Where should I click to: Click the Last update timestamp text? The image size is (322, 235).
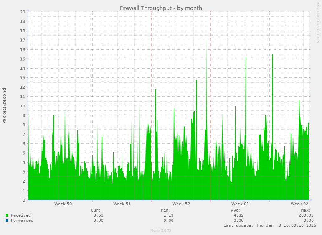pos(270,225)
